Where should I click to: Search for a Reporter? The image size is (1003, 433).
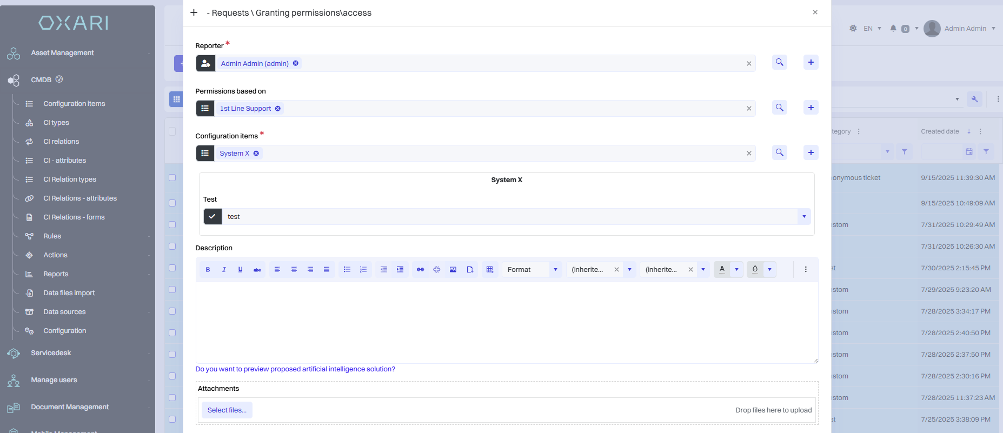[780, 62]
